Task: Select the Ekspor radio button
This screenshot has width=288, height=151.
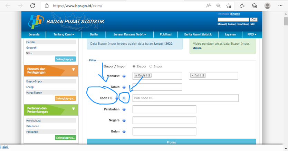Action: click(x=134, y=66)
